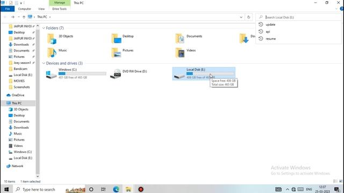This screenshot has width=344, height=193.
Task: Open Local Disk (E:) under Quick access
Action: pyautogui.click(x=23, y=75)
